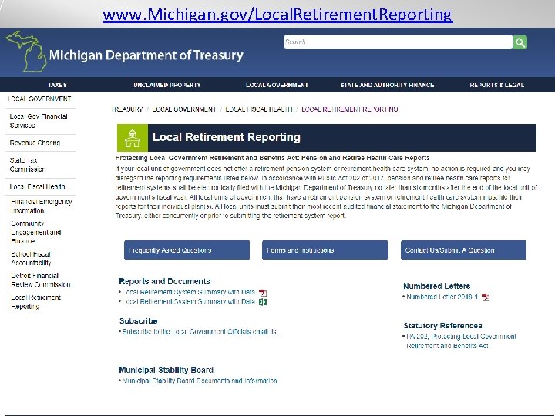Click the Michigan state outline logo
Screen dimensions: 555x416
point(26,52)
